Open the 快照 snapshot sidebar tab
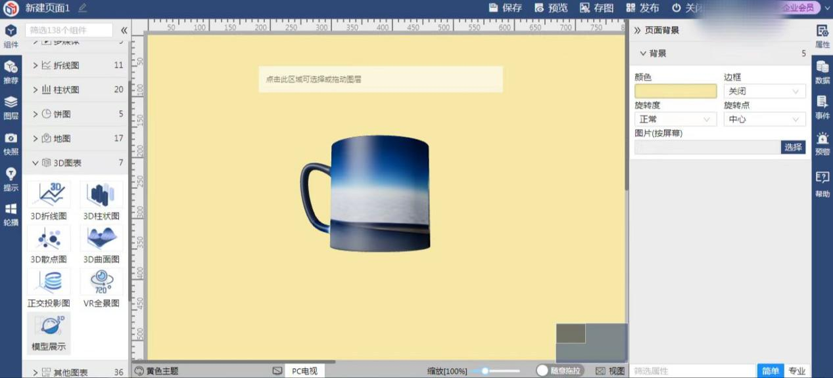Image resolution: width=833 pixels, height=378 pixels. click(11, 144)
